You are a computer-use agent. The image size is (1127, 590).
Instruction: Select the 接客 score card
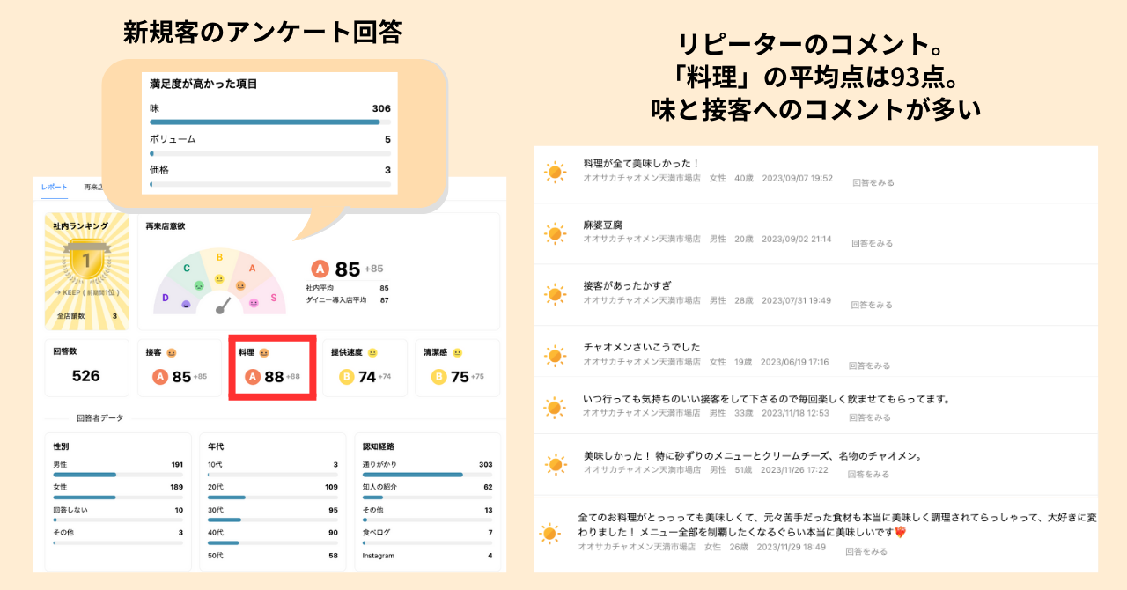[x=180, y=368]
